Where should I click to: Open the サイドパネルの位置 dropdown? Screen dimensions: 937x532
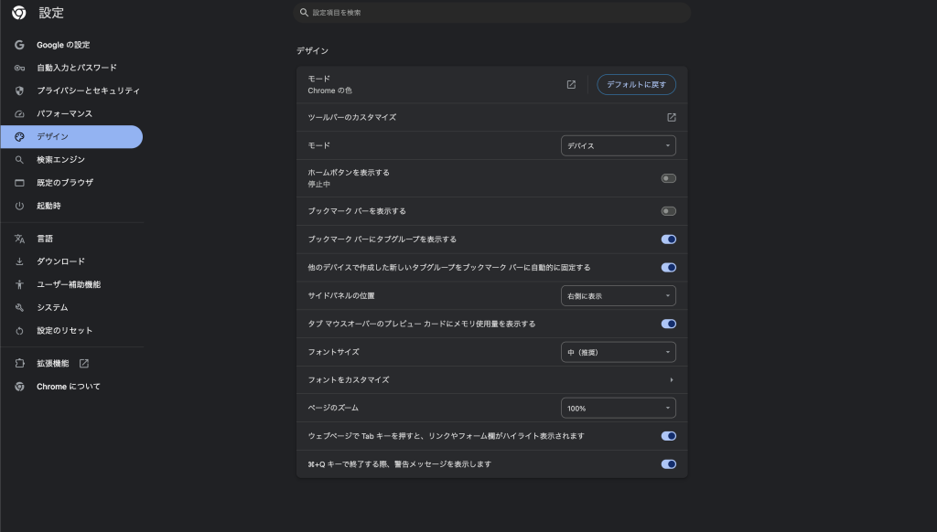click(618, 296)
